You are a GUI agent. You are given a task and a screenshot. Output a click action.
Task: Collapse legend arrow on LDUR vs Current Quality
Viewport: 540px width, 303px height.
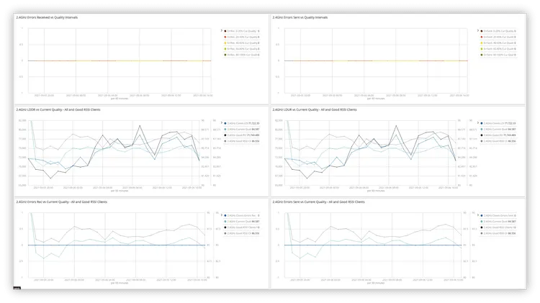pos(480,123)
